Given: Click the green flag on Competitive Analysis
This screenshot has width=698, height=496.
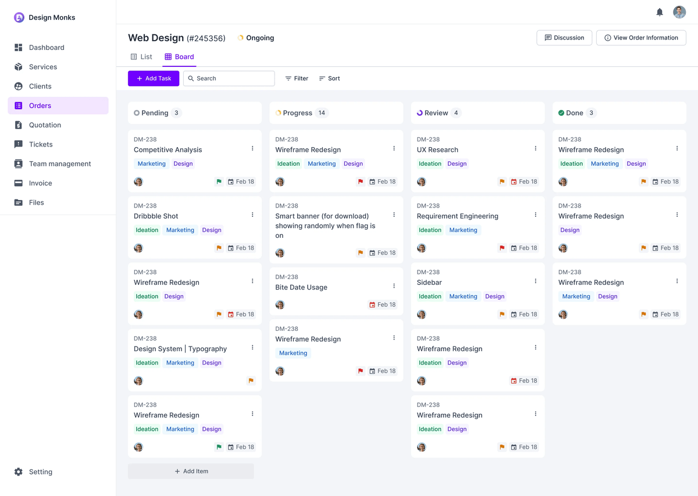Looking at the screenshot, I should click(219, 182).
